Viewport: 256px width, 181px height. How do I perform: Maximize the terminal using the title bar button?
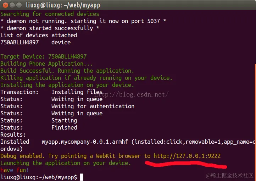tap(19, 5)
